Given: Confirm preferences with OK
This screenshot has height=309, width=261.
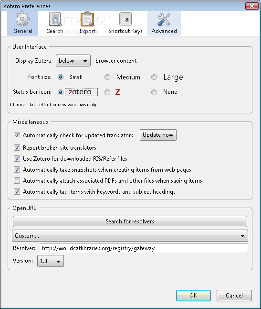Looking at the screenshot, I should 193,296.
